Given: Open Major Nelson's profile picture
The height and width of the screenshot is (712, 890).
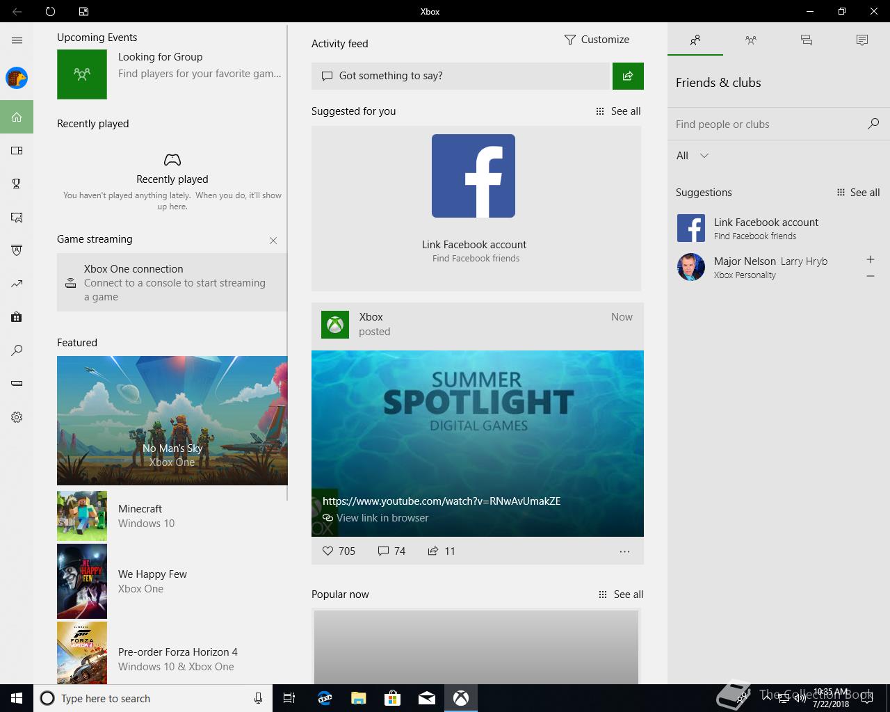Looking at the screenshot, I should [x=691, y=267].
